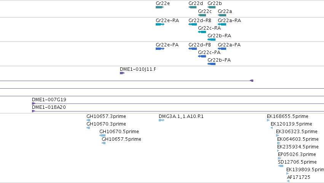The height and width of the screenshot is (183, 324).
Task: Click the Gr22d-PB protein glyph
Action: 193,49
